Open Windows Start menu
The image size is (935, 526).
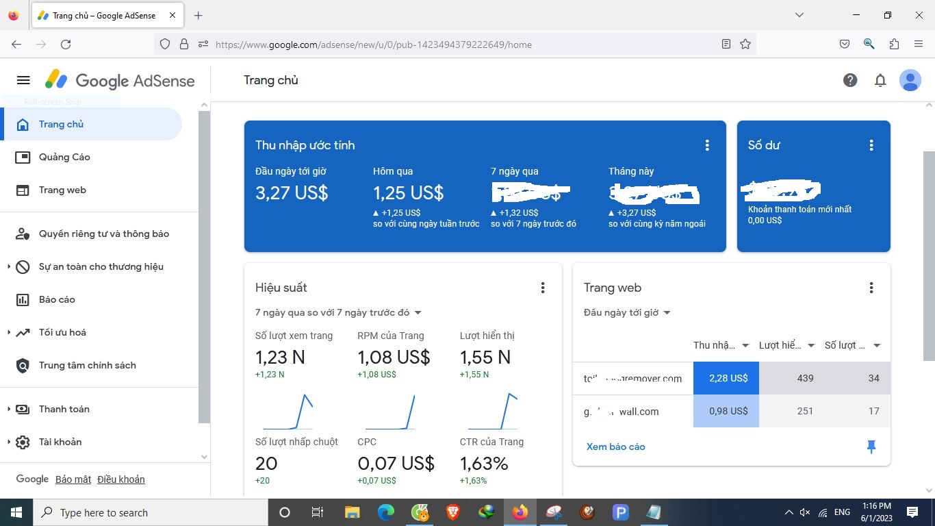(x=16, y=512)
